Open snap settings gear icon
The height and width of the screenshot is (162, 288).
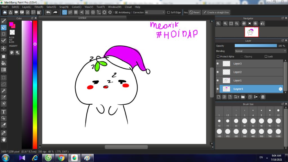coord(110,12)
